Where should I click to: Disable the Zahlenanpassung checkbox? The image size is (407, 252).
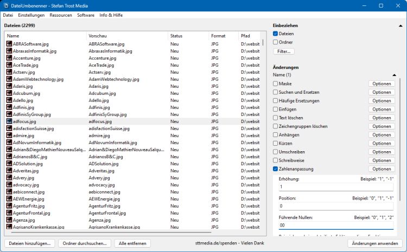click(x=276, y=169)
